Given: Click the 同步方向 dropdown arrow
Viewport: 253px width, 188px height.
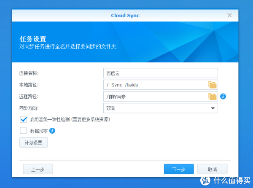Looking at the screenshot, I should [x=213, y=108].
